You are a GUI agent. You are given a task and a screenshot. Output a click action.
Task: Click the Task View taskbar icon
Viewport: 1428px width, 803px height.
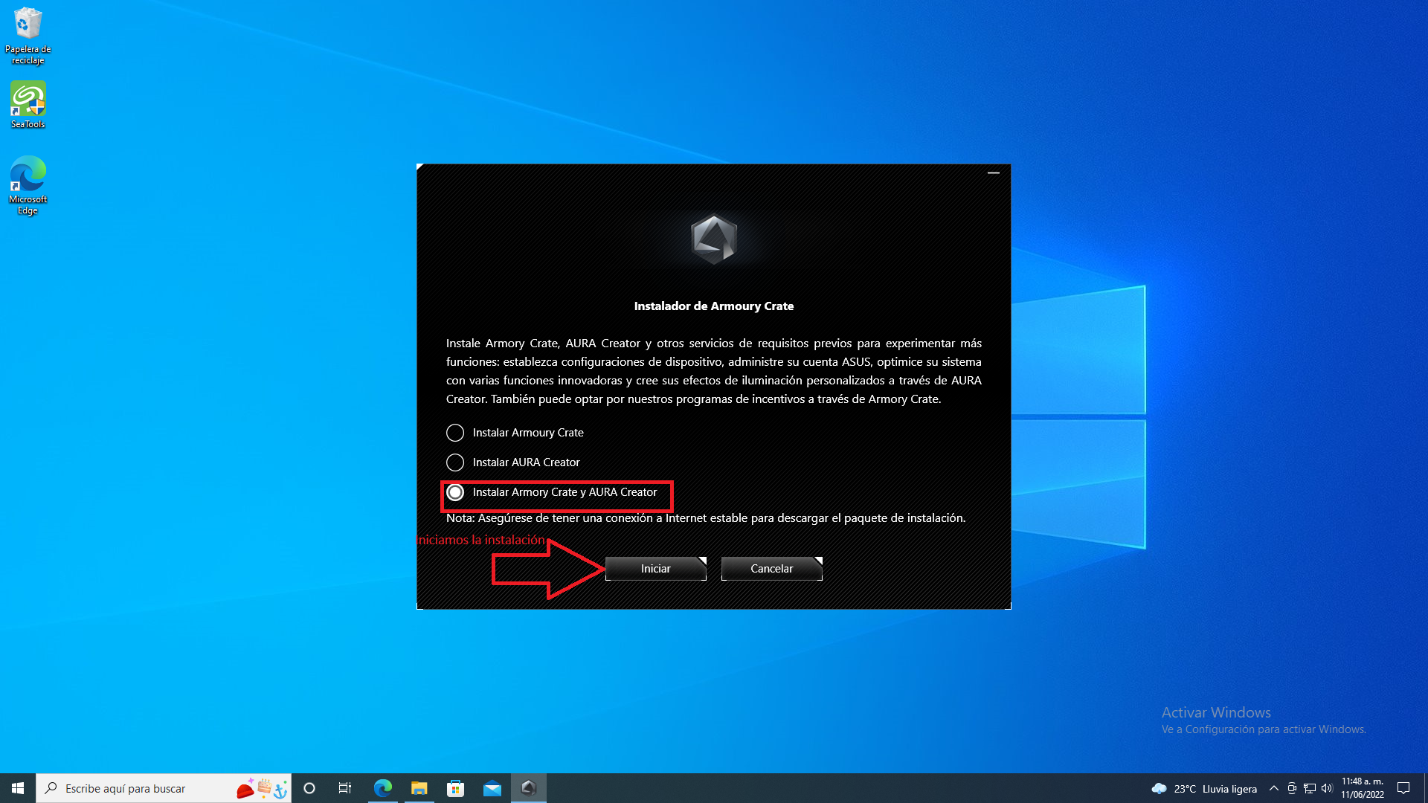click(x=345, y=788)
